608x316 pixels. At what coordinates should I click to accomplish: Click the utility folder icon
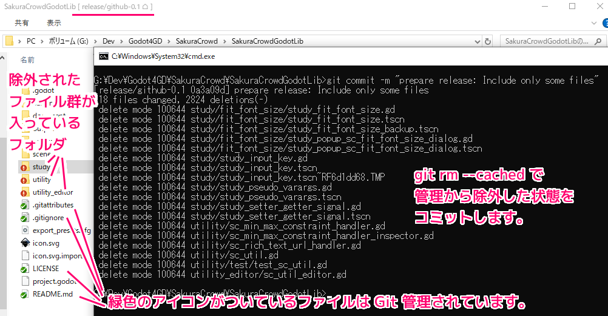(x=25, y=180)
